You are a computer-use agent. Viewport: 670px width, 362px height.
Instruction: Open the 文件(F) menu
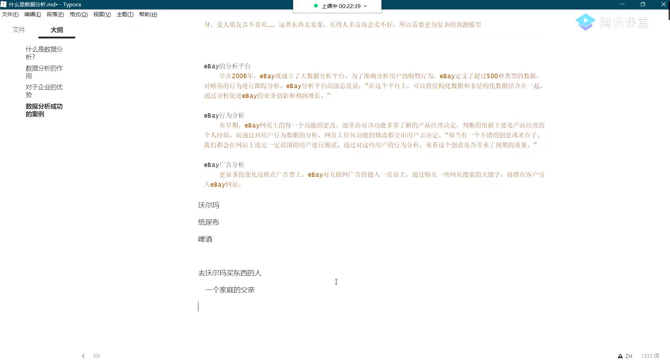(10, 14)
